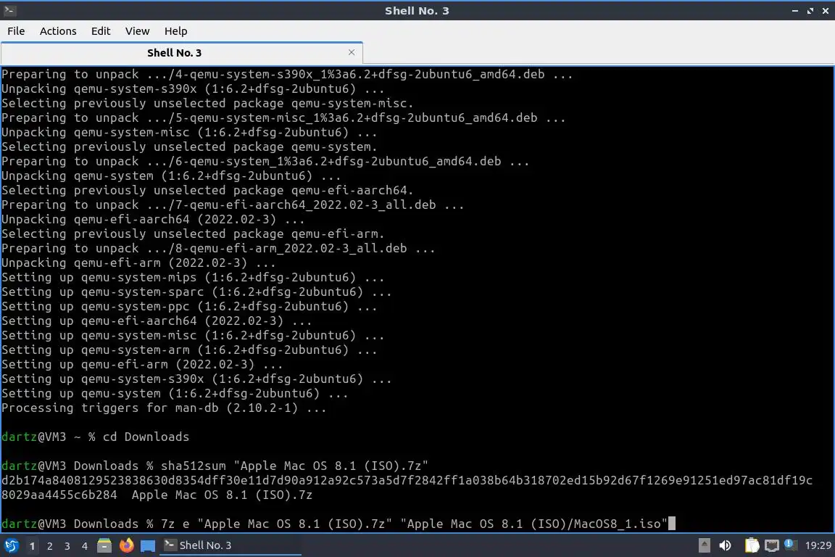This screenshot has width=835, height=557.
Task: Minimize the Shell No. 3 window
Action: tap(795, 11)
